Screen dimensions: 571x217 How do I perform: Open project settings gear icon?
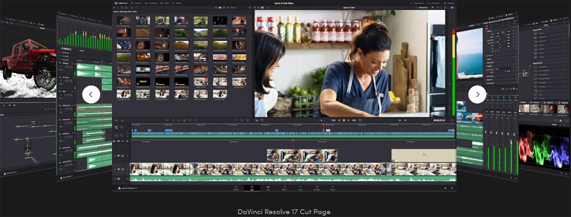coord(452,188)
